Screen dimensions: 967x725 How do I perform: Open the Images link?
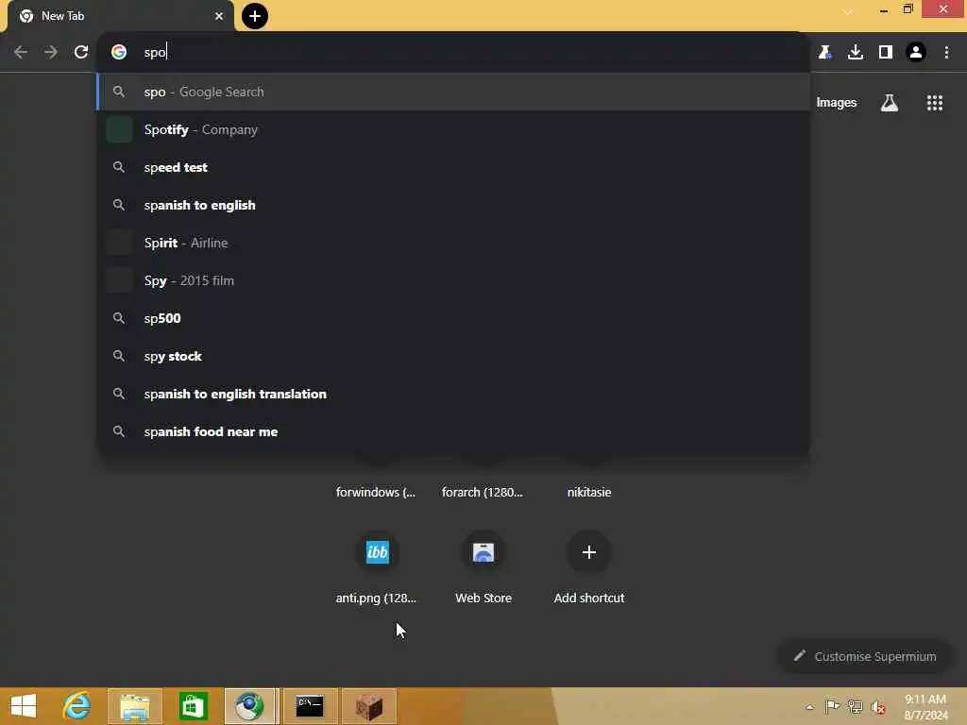837,102
